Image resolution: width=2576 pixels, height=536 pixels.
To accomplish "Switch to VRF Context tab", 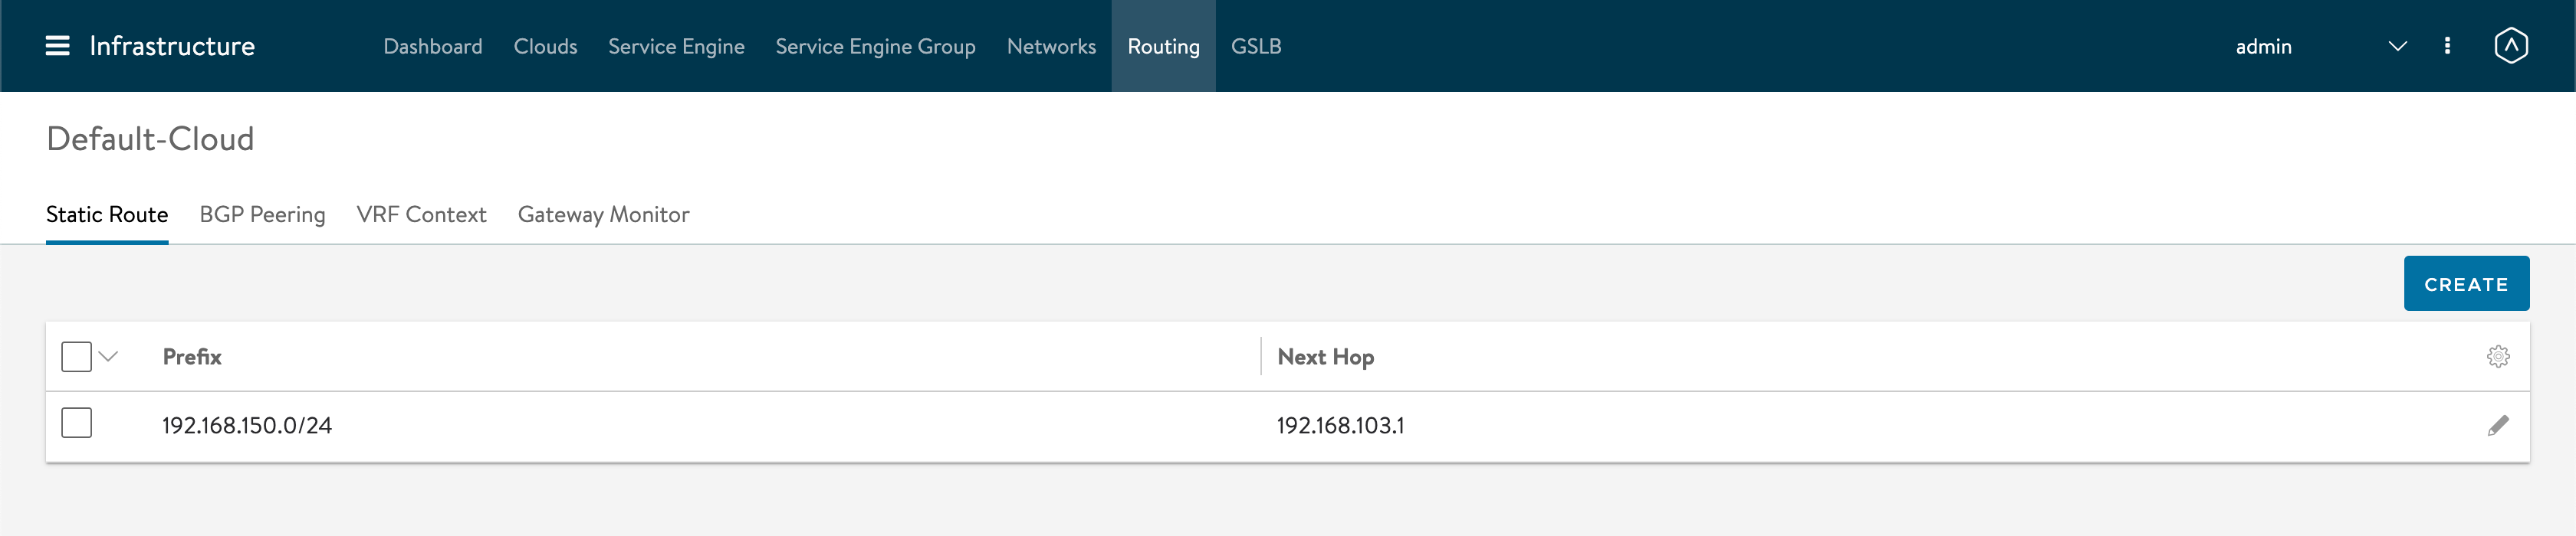I will point(421,214).
